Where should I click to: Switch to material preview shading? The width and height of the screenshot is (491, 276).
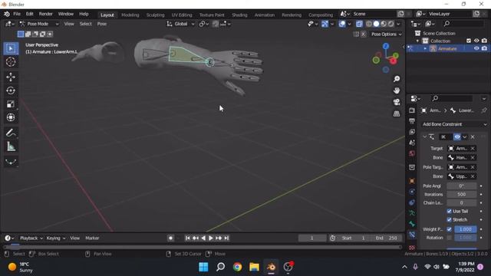pyautogui.click(x=384, y=24)
